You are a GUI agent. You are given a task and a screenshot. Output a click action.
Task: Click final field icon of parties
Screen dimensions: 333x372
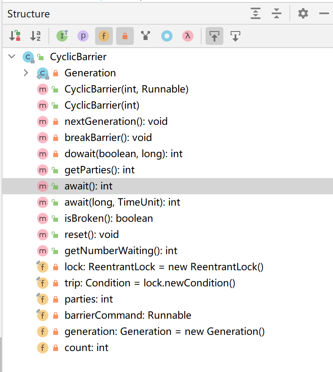click(42, 299)
